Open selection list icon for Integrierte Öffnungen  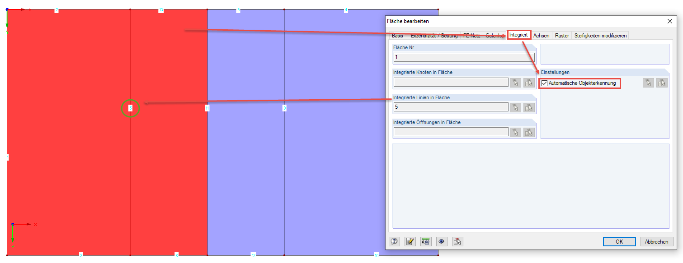pyautogui.click(x=529, y=132)
